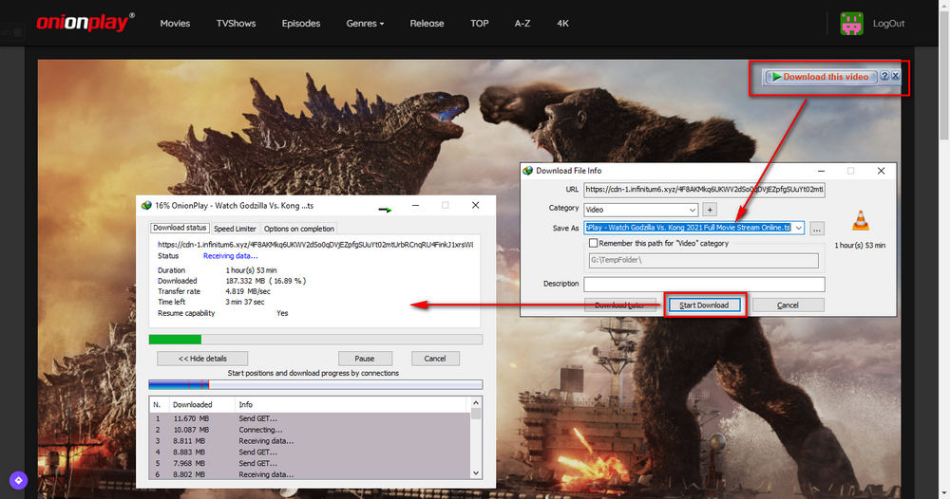Click the purple floating widget icon
Viewport: 950px width, 499px height.
tap(18, 480)
